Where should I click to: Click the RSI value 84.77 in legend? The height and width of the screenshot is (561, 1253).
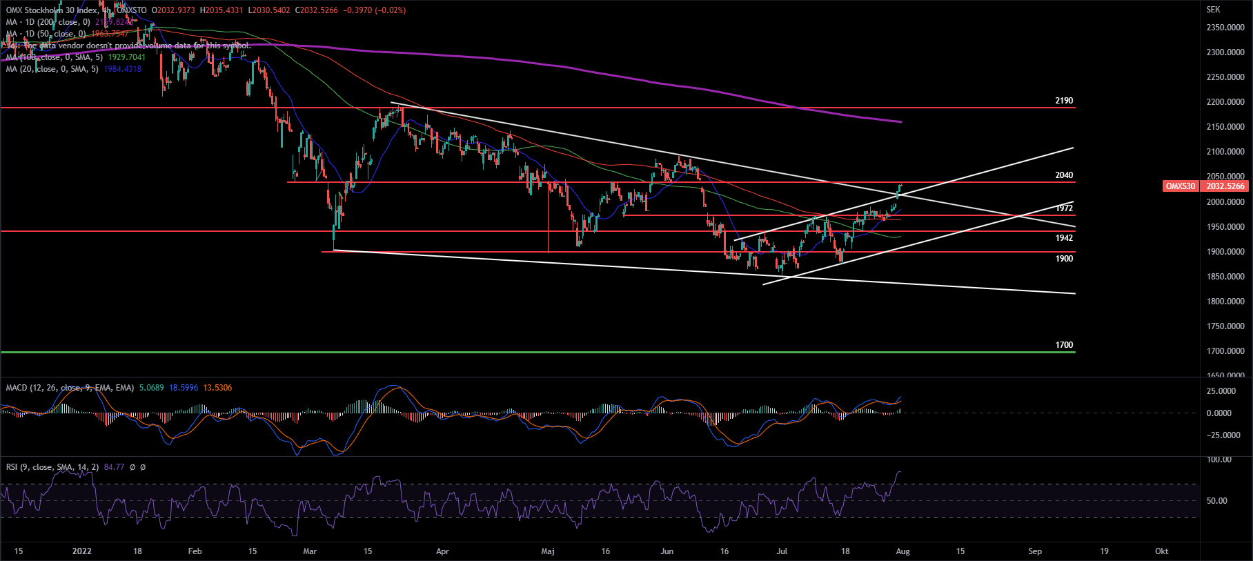(x=114, y=467)
